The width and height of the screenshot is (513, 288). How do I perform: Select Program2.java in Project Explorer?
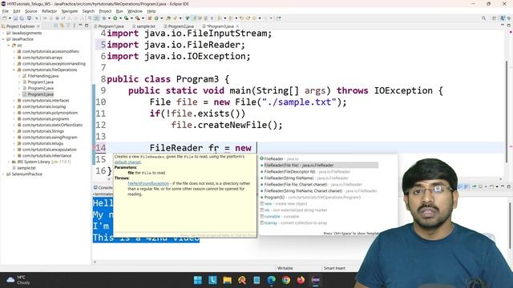click(x=40, y=88)
